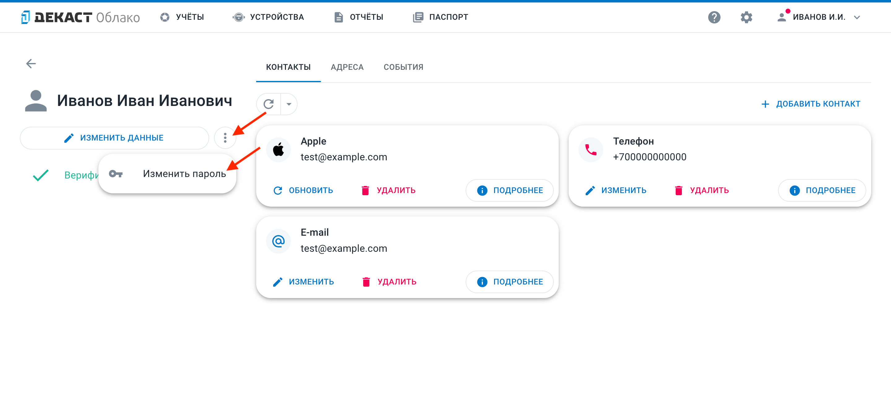The width and height of the screenshot is (891, 396).
Task: Click the refresh contacts icon
Action: tap(269, 104)
